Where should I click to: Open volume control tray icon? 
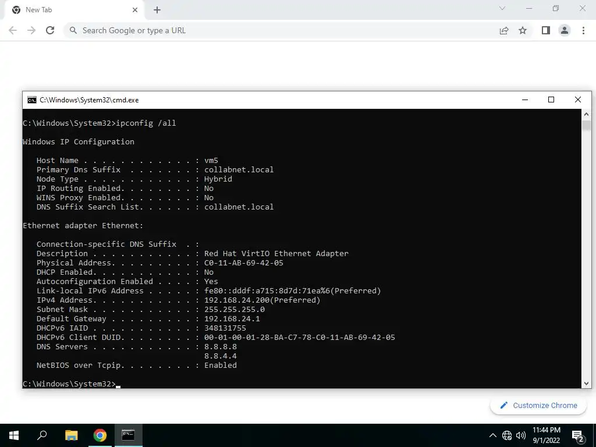(521, 435)
